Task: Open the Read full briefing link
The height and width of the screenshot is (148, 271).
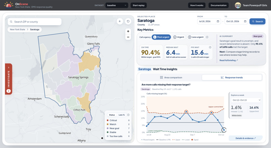Action: click(229, 60)
